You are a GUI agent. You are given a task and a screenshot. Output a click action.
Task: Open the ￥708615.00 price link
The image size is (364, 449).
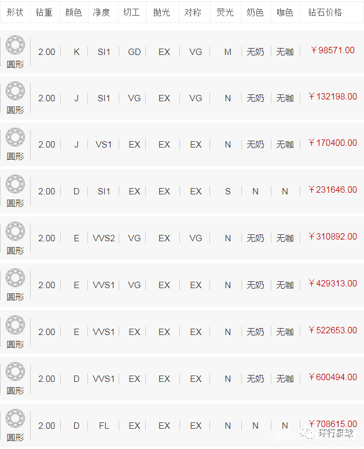[332, 424]
